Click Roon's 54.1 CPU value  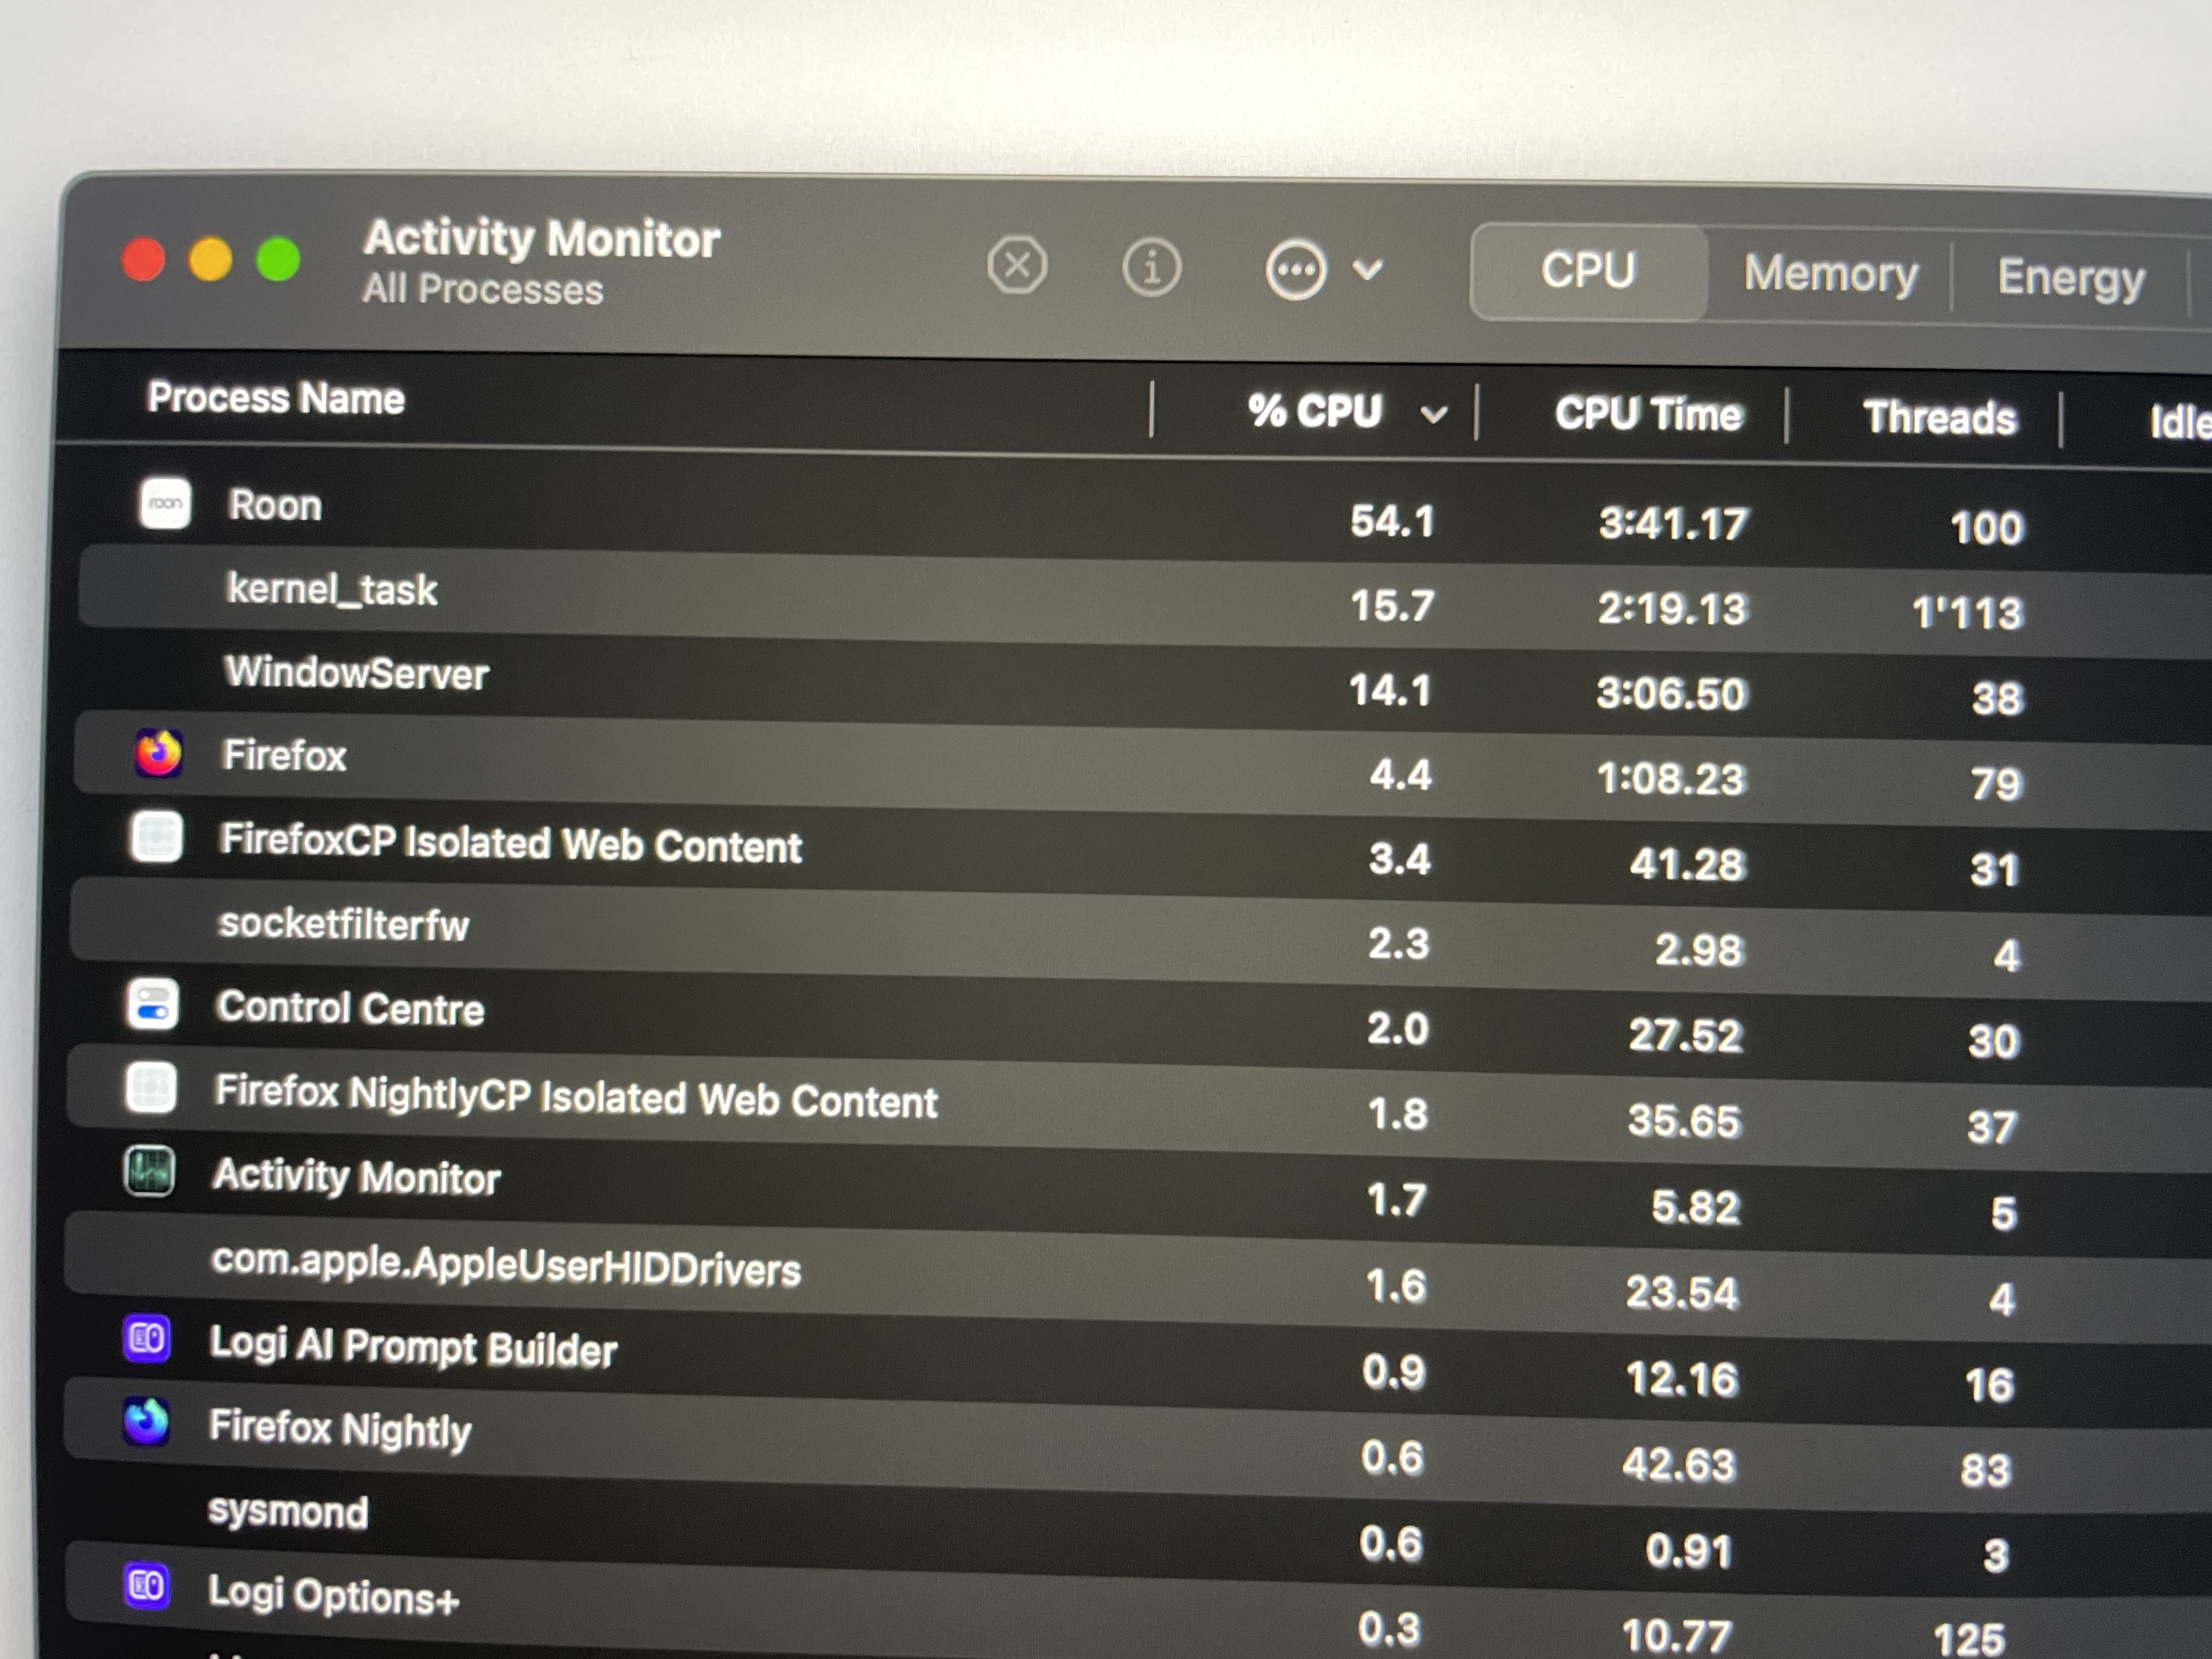tap(1392, 521)
